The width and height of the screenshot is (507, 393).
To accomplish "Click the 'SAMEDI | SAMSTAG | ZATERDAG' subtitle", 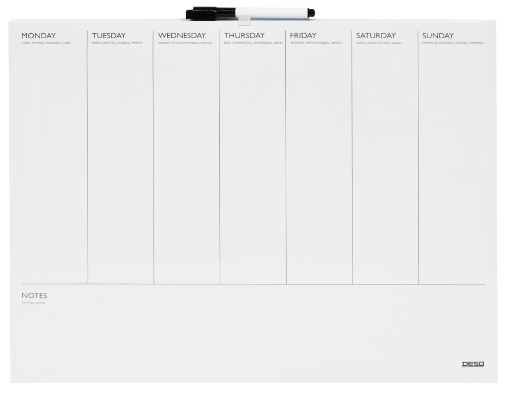I will pos(379,43).
